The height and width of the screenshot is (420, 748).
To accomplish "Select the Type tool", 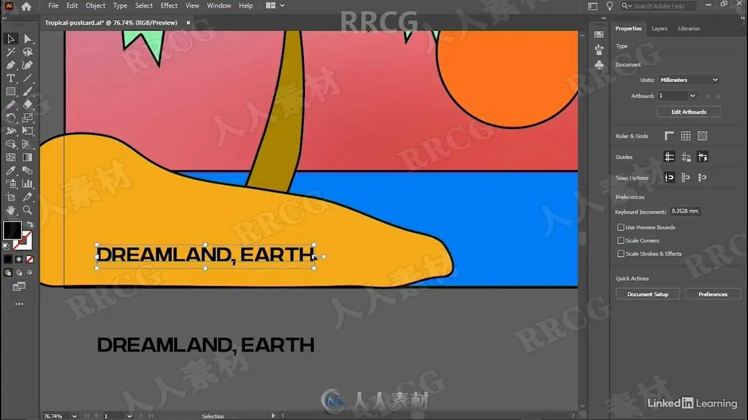I will 11,78.
